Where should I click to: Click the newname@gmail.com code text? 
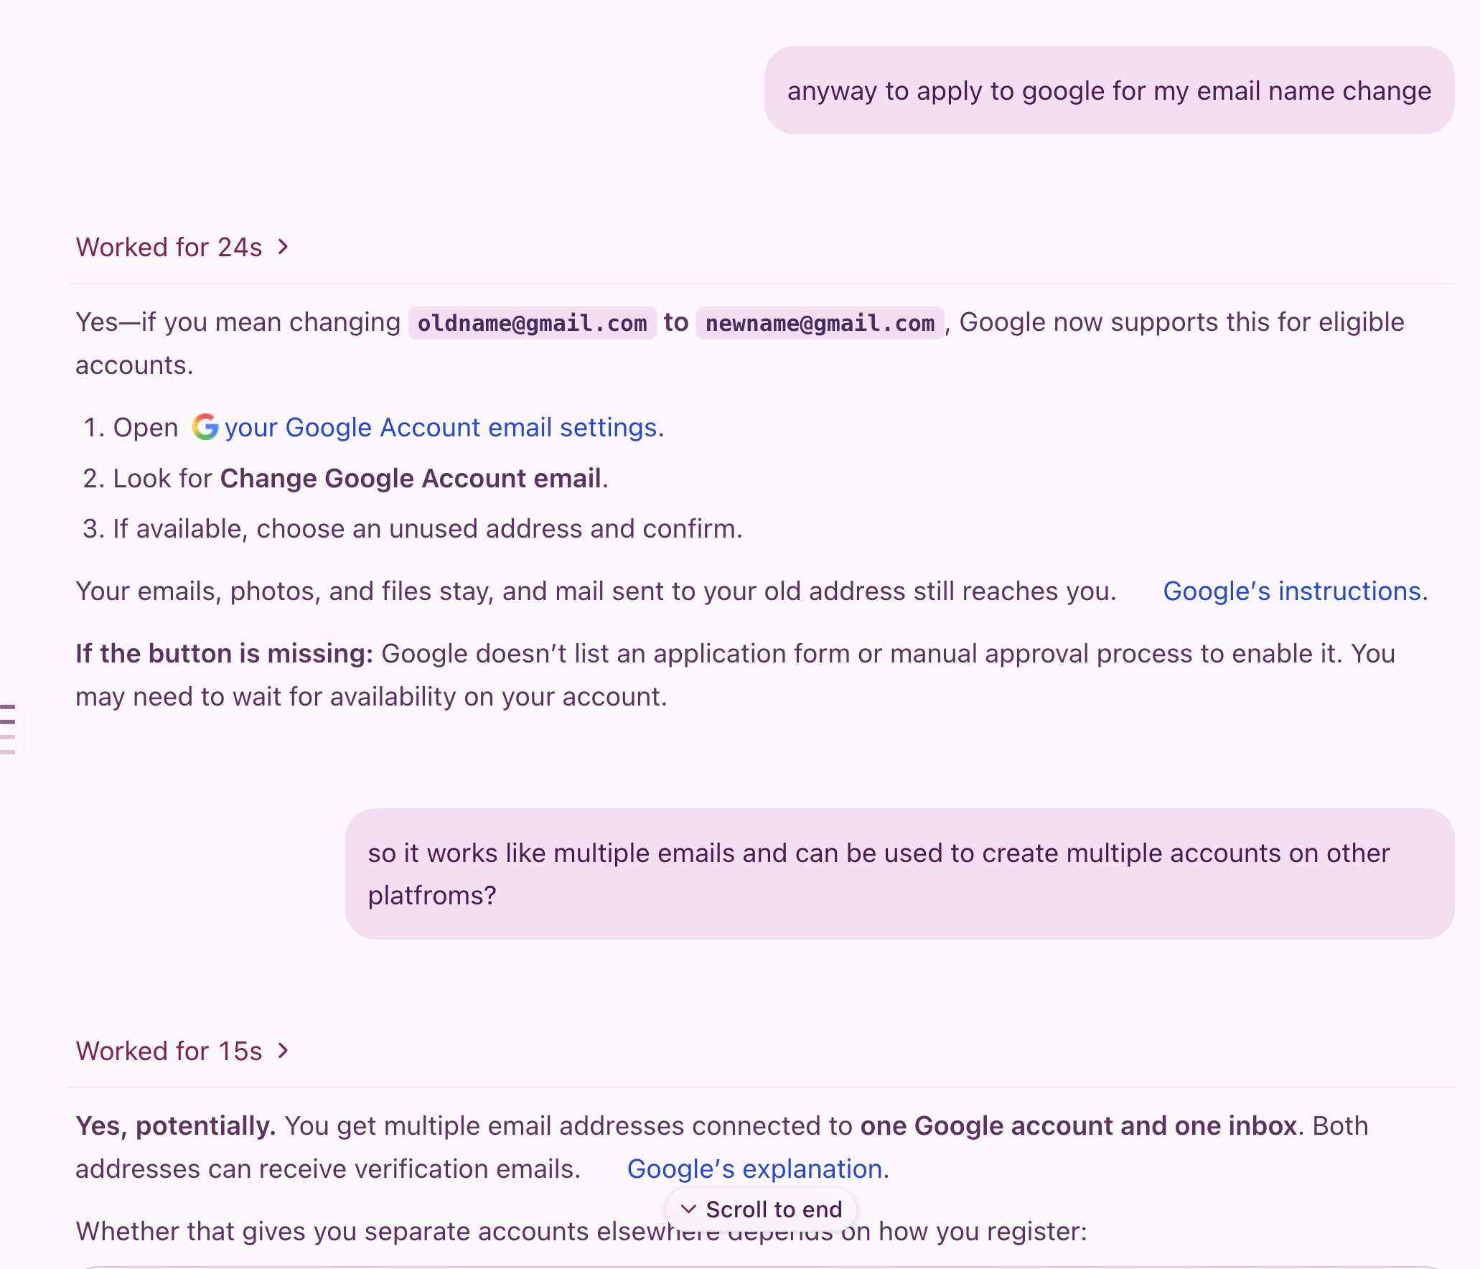pos(820,323)
